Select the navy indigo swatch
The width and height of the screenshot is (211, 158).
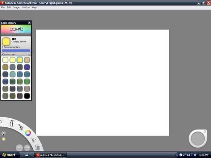tap(5, 82)
